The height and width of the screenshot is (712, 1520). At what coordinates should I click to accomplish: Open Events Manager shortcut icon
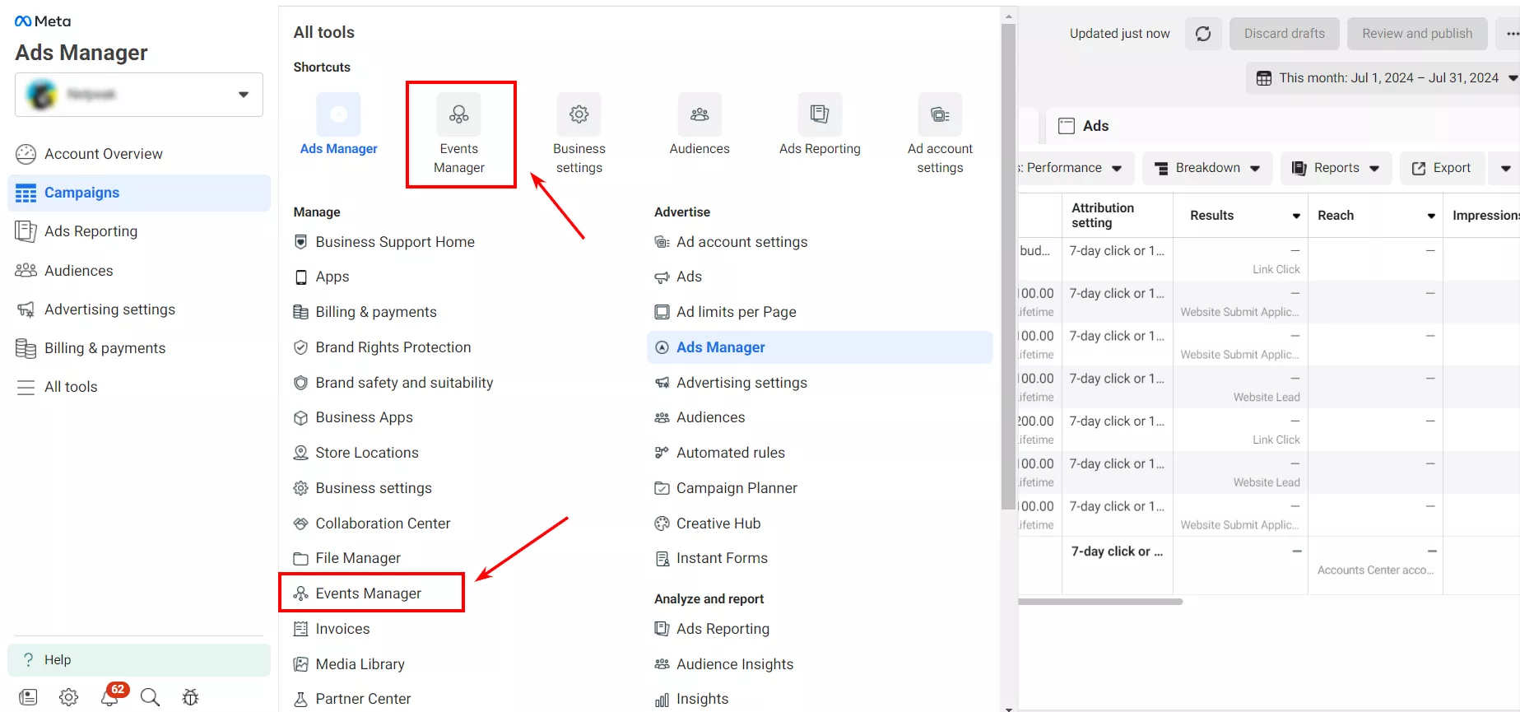459,114
